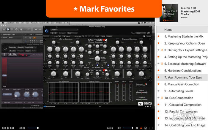Play the tutorial video
The image size is (208, 130).
[8, 128]
